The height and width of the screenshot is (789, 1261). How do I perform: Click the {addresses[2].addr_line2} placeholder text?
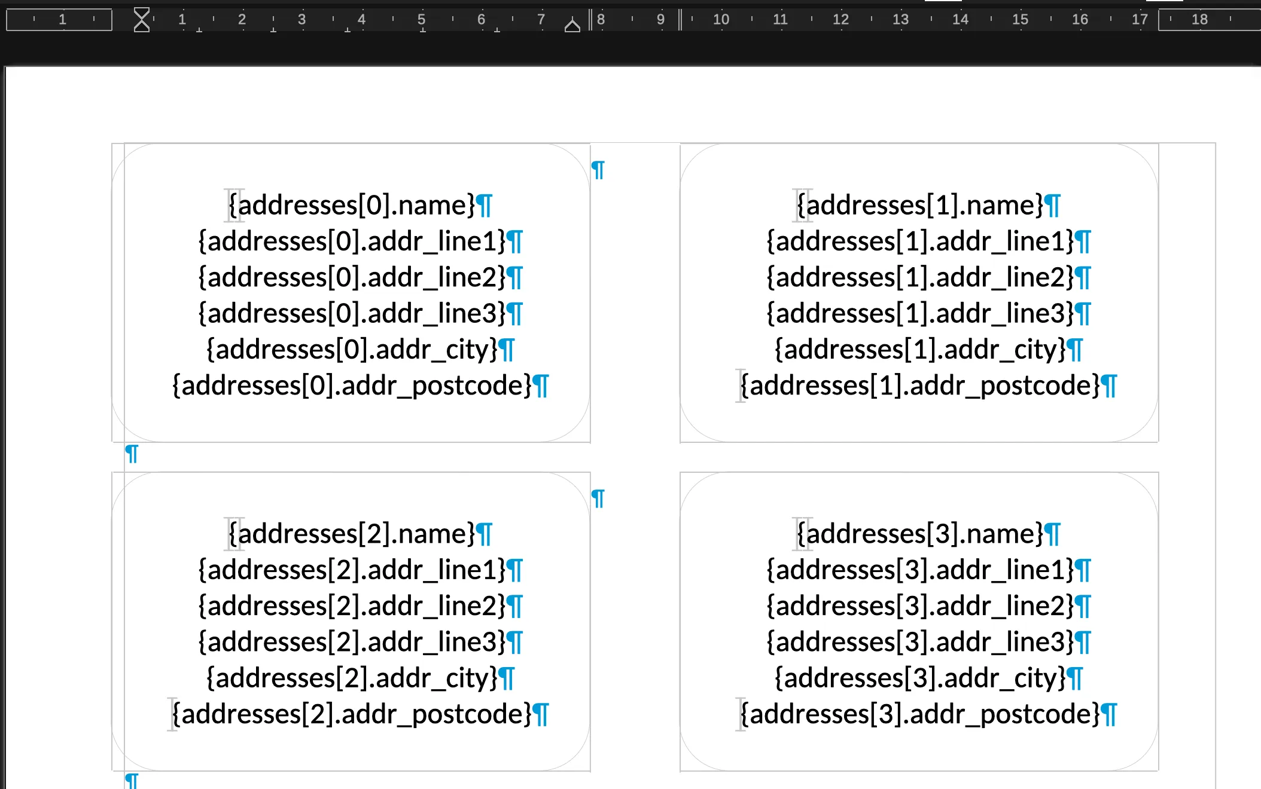click(352, 606)
